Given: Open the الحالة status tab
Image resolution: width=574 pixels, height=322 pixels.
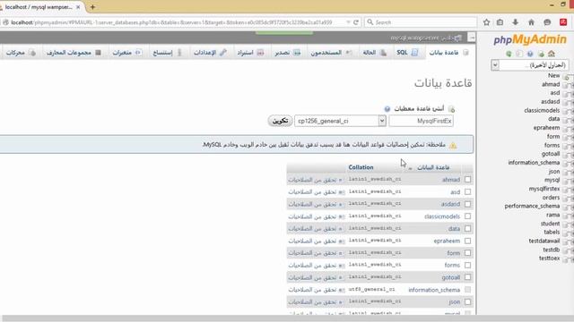Looking at the screenshot, I should [375, 53].
